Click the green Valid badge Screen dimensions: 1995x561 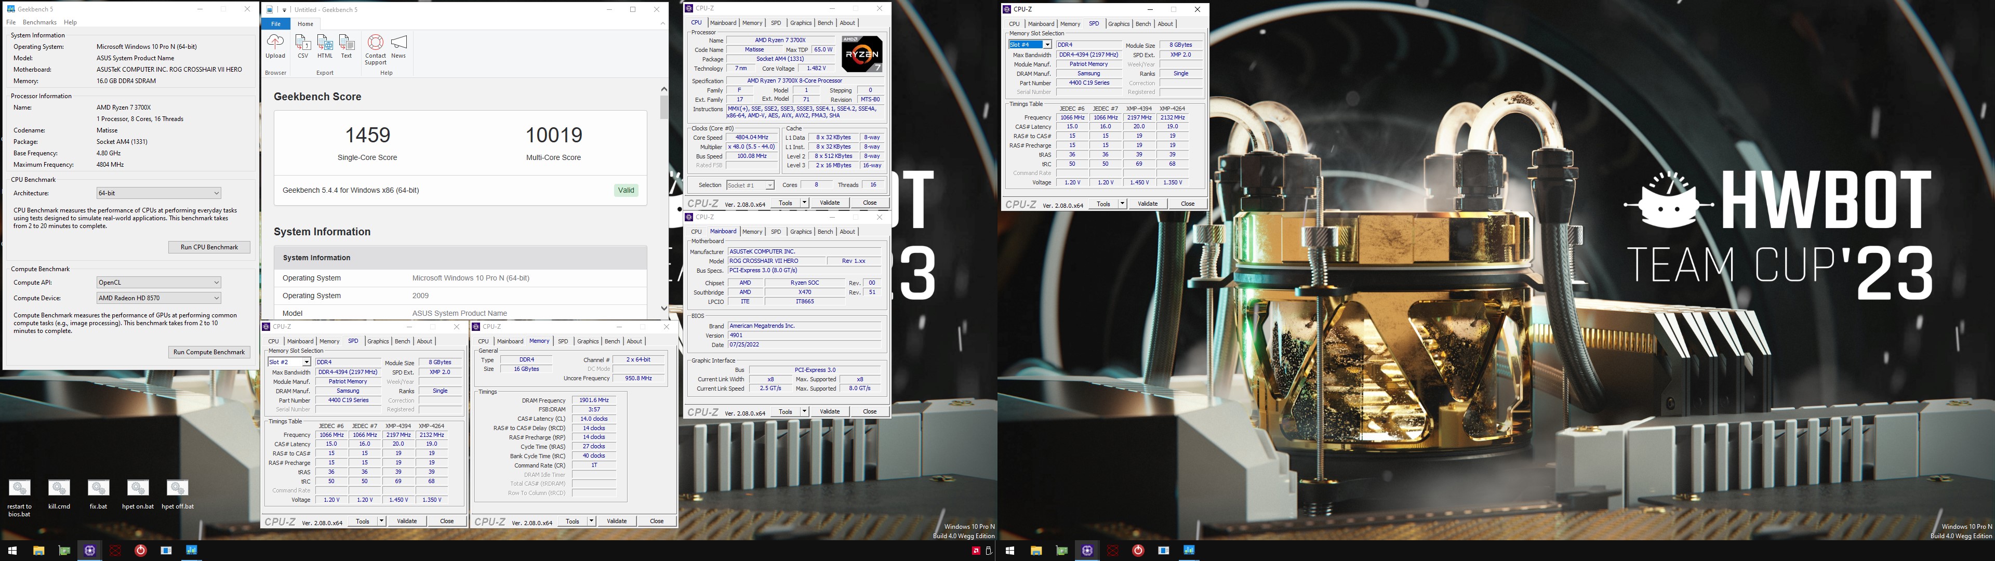click(626, 190)
